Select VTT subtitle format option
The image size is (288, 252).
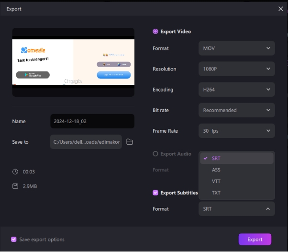coord(236,182)
